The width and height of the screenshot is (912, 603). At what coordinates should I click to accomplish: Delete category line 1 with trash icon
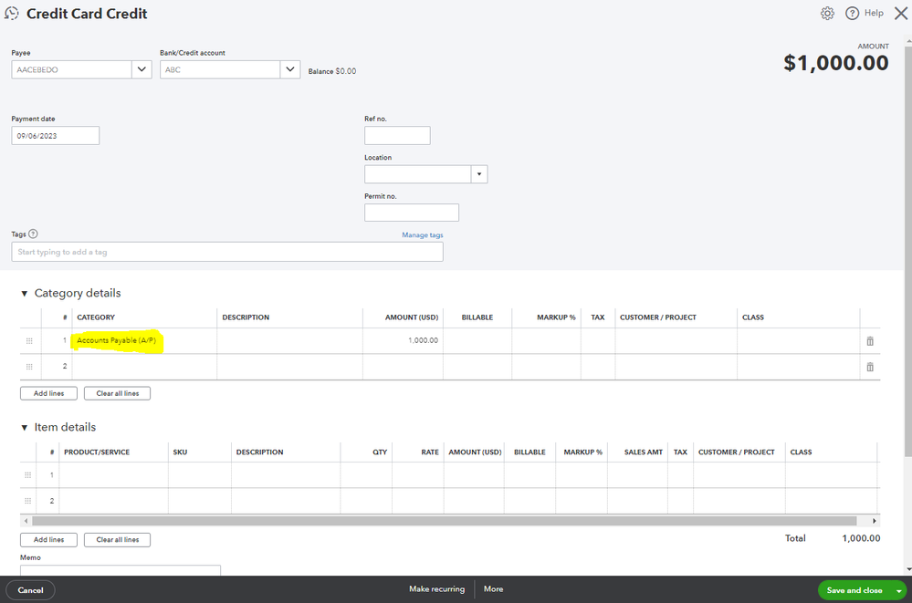870,341
